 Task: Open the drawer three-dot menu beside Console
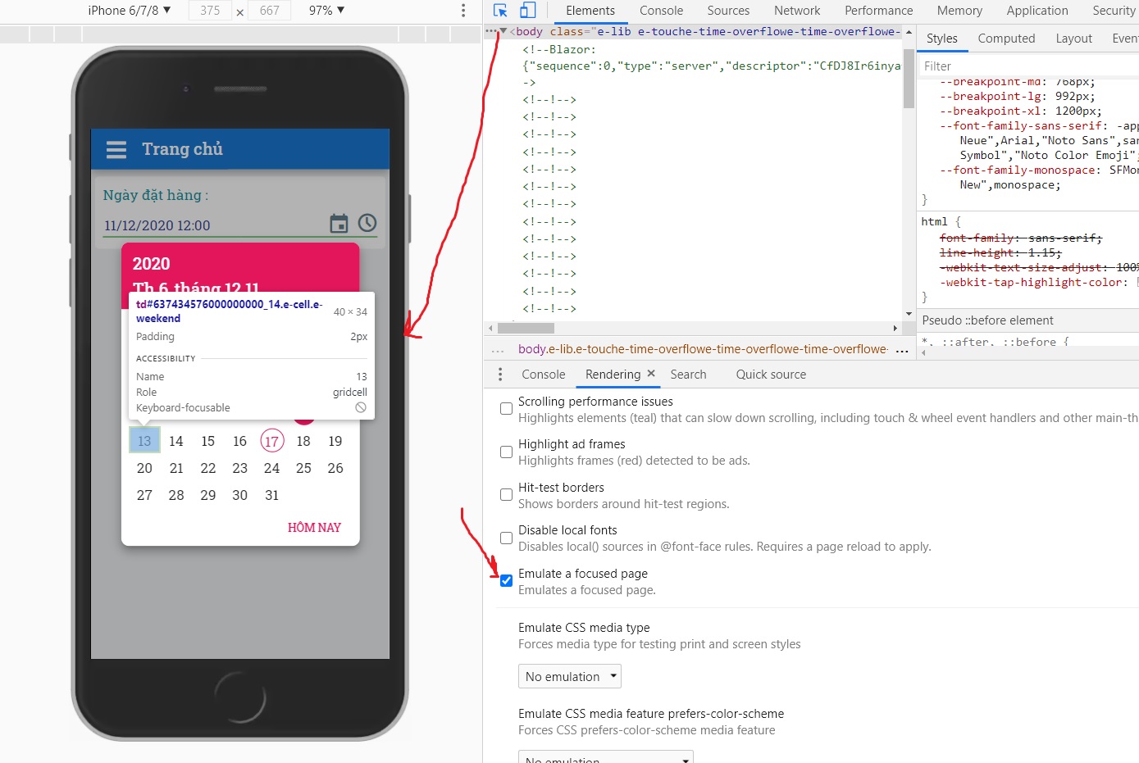(500, 375)
